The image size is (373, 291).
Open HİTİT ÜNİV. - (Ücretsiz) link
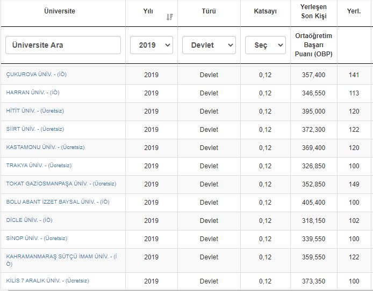[35, 111]
